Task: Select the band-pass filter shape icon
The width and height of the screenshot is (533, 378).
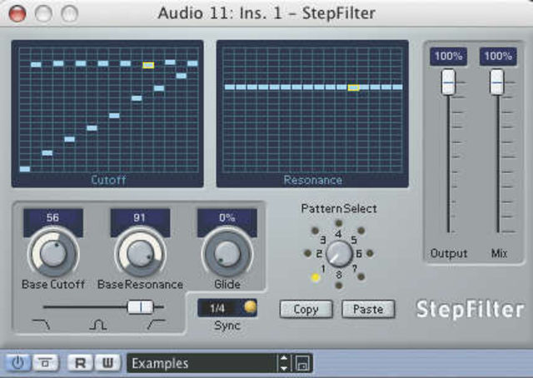Action: 98,325
